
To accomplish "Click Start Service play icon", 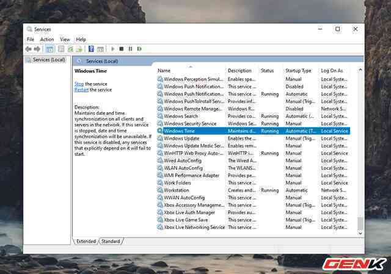I will pyautogui.click(x=112, y=49).
